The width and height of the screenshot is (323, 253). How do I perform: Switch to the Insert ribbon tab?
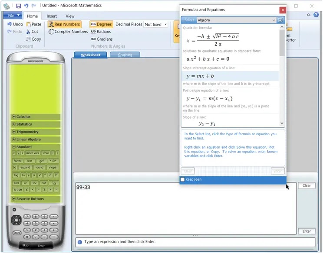(x=52, y=16)
